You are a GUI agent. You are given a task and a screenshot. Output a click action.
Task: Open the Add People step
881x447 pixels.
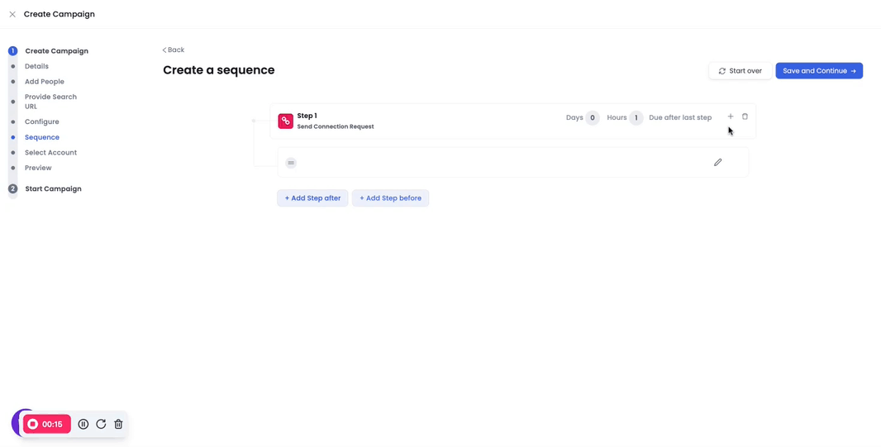[45, 82]
